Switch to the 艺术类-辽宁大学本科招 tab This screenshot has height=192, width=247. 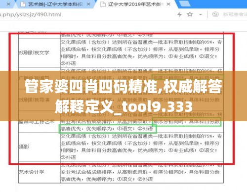point(55,4)
